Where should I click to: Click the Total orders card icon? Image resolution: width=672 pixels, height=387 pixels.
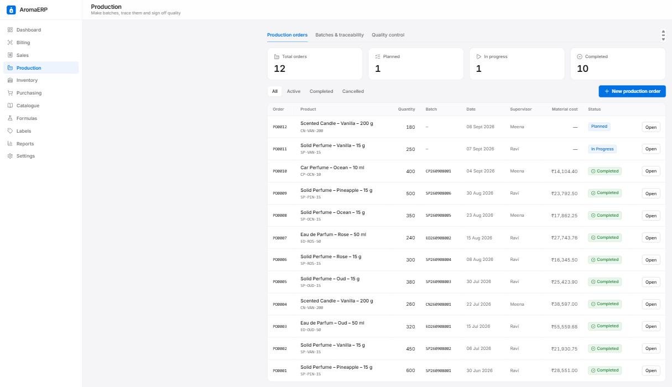click(277, 56)
